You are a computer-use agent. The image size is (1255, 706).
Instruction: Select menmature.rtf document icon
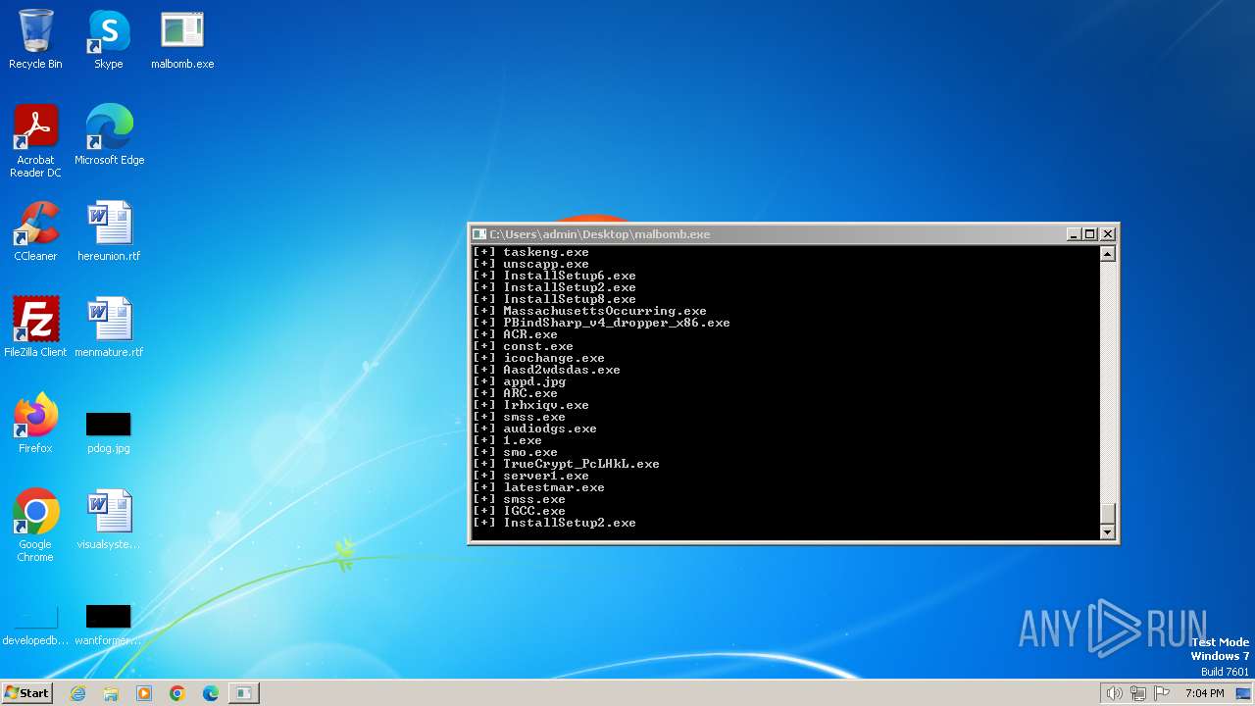point(109,328)
